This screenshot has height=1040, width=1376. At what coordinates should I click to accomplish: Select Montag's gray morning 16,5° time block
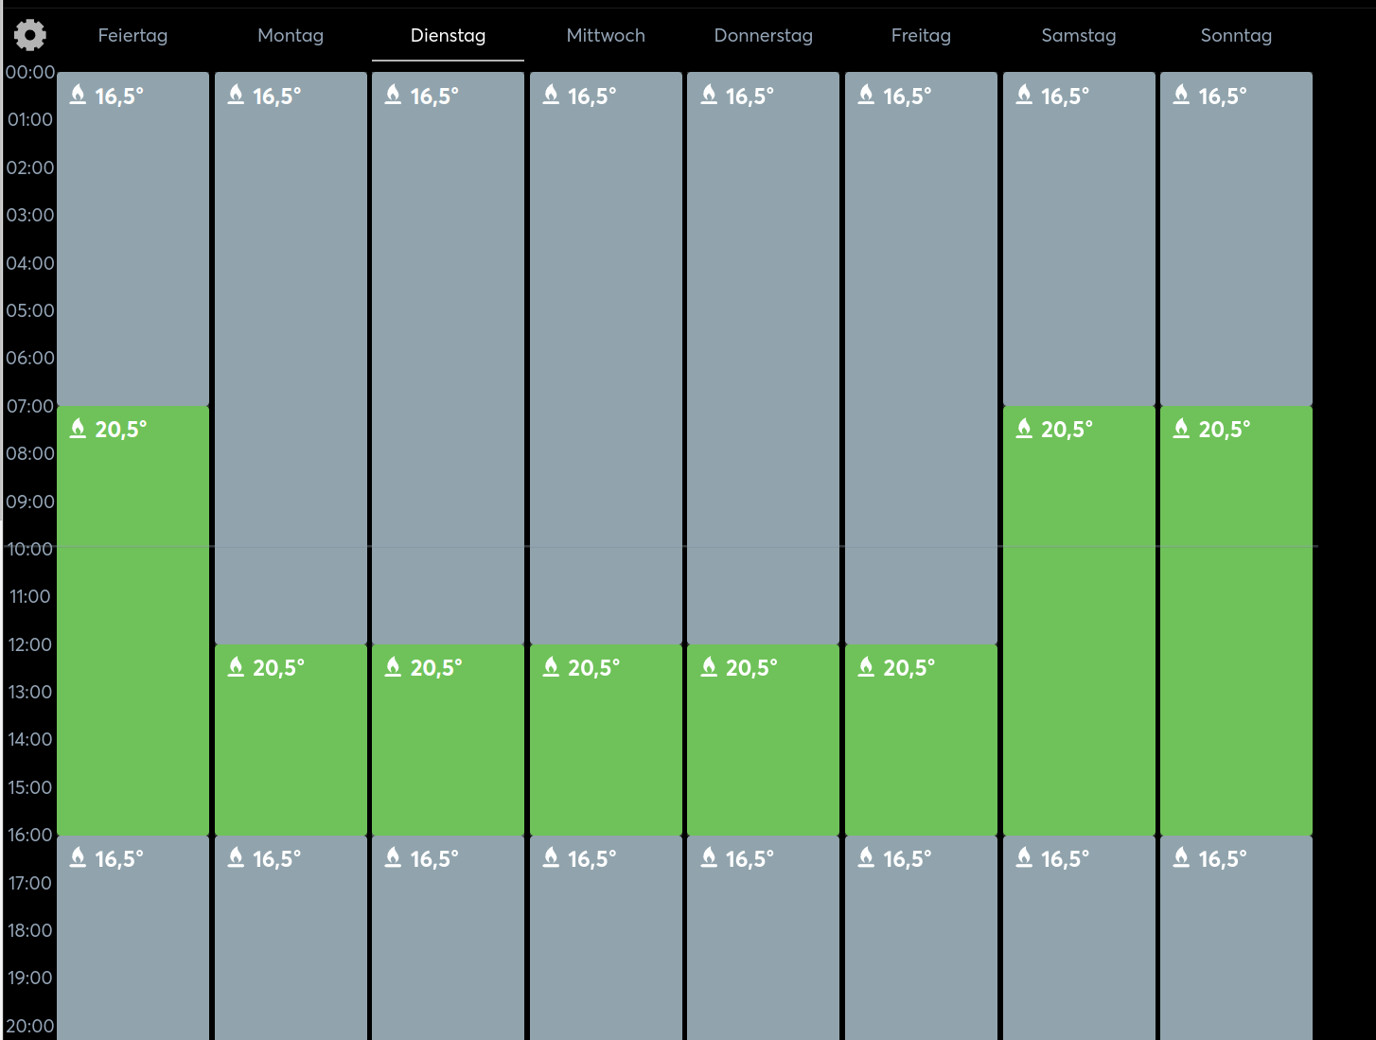pyautogui.click(x=291, y=360)
